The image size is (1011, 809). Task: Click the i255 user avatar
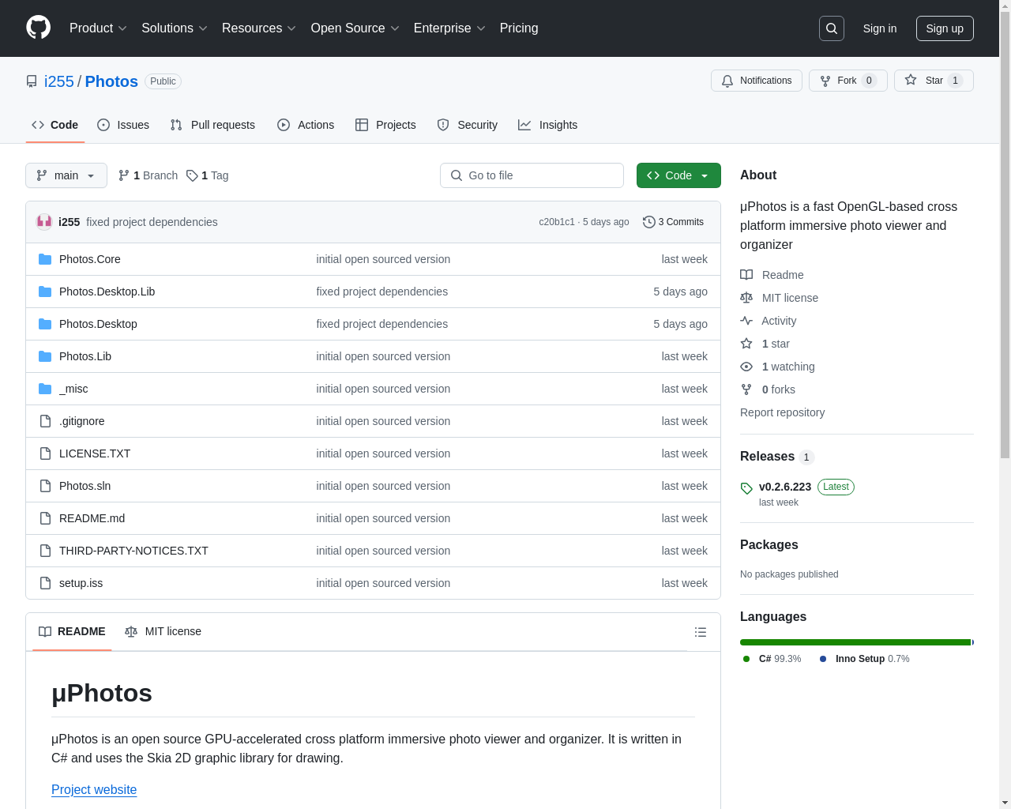point(44,222)
